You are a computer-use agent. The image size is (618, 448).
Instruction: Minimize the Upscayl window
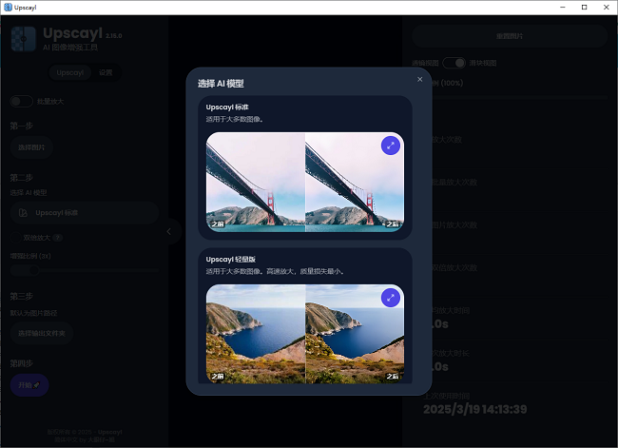pos(563,7)
